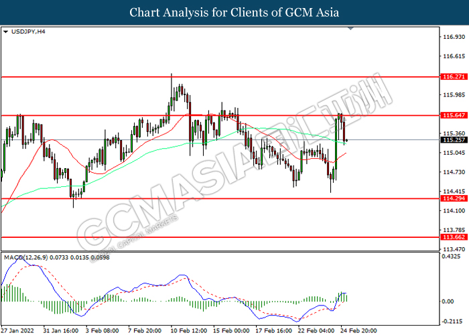Click the 27 Jan 2022 date label

(x=17, y=330)
